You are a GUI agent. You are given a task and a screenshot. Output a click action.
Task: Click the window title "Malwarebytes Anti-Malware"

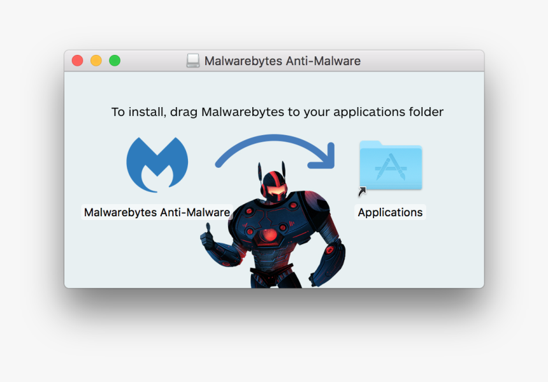[282, 61]
